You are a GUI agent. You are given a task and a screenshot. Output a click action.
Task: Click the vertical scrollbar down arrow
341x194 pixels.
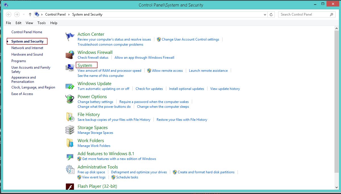click(337, 187)
